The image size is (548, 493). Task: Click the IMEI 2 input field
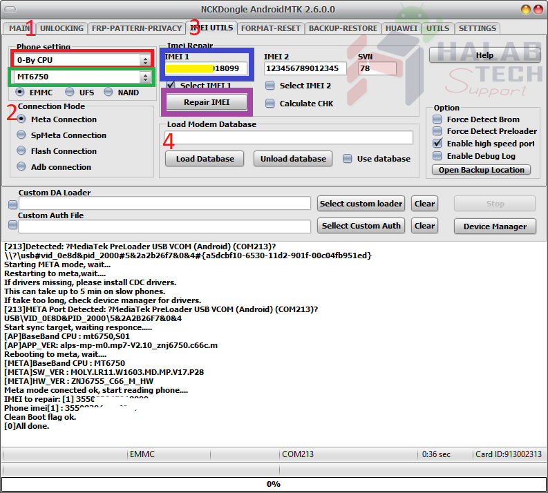click(305, 68)
